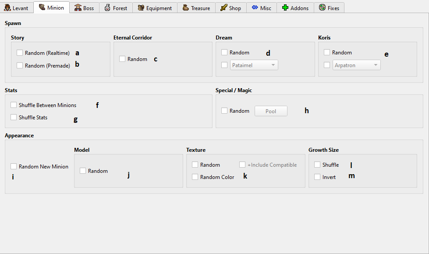Click the Levant tab character icon
Viewport: 429px width, 254px height.
[x=7, y=7]
